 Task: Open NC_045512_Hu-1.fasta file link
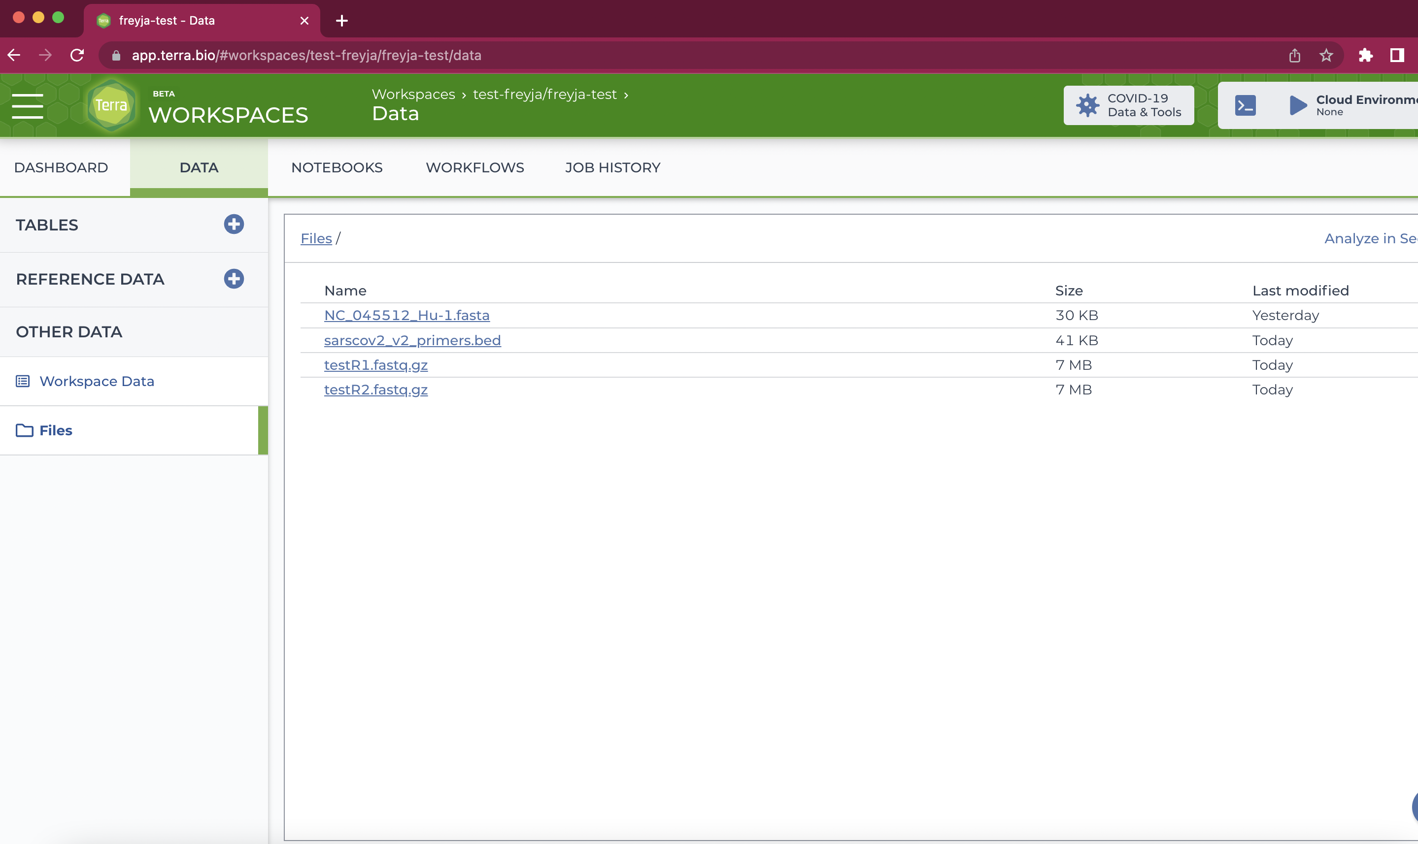(x=407, y=315)
